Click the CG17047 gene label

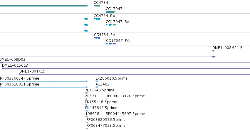tap(114, 9)
